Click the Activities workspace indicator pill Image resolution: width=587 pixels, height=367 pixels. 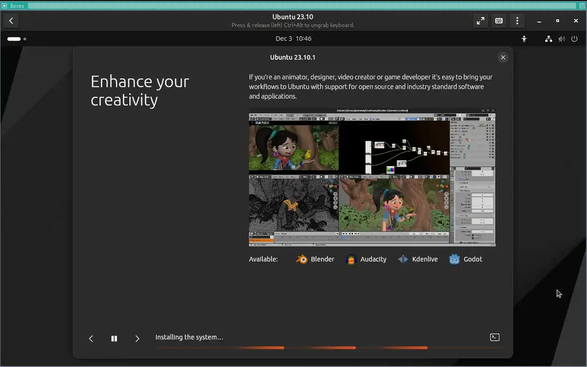(14, 39)
